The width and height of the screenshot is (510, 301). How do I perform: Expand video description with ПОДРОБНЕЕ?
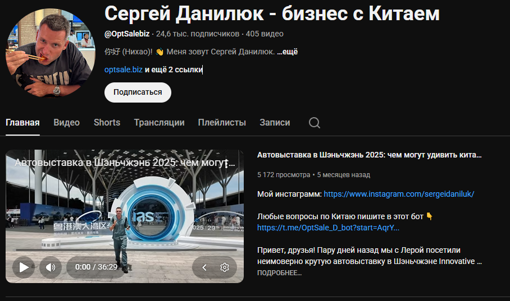[x=279, y=273]
